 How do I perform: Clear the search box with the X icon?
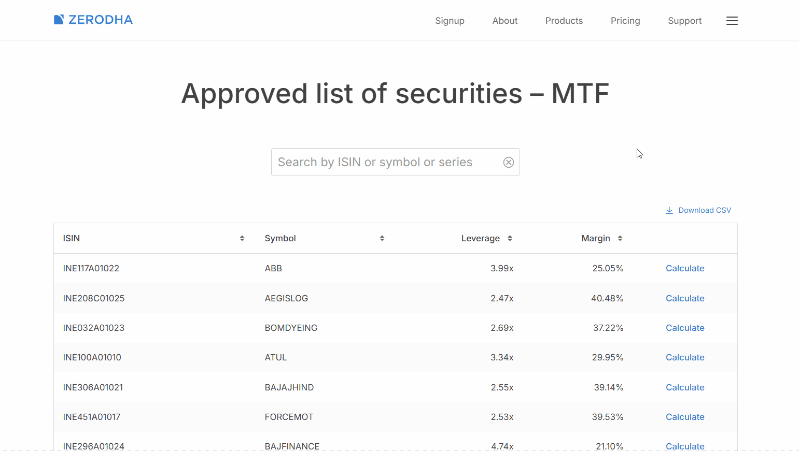[508, 162]
